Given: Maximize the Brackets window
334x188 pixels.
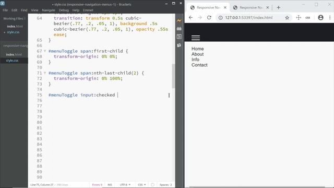Looking at the screenshot, I should (x=174, y=4).
